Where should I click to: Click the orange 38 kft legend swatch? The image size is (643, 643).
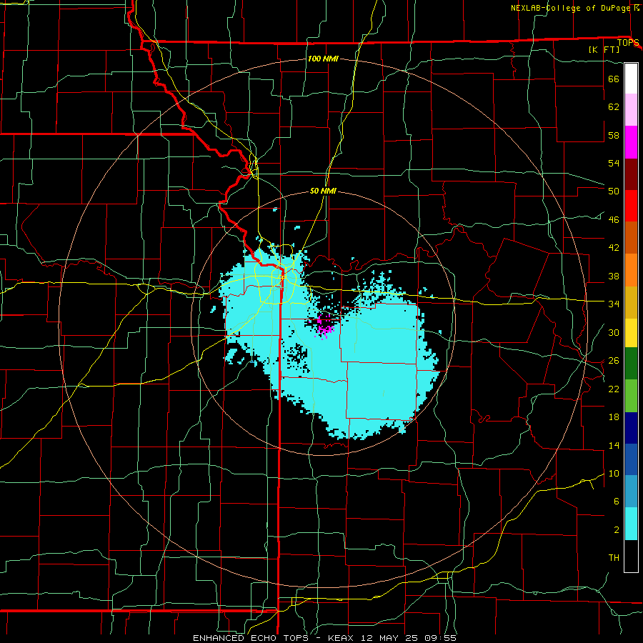(x=631, y=269)
